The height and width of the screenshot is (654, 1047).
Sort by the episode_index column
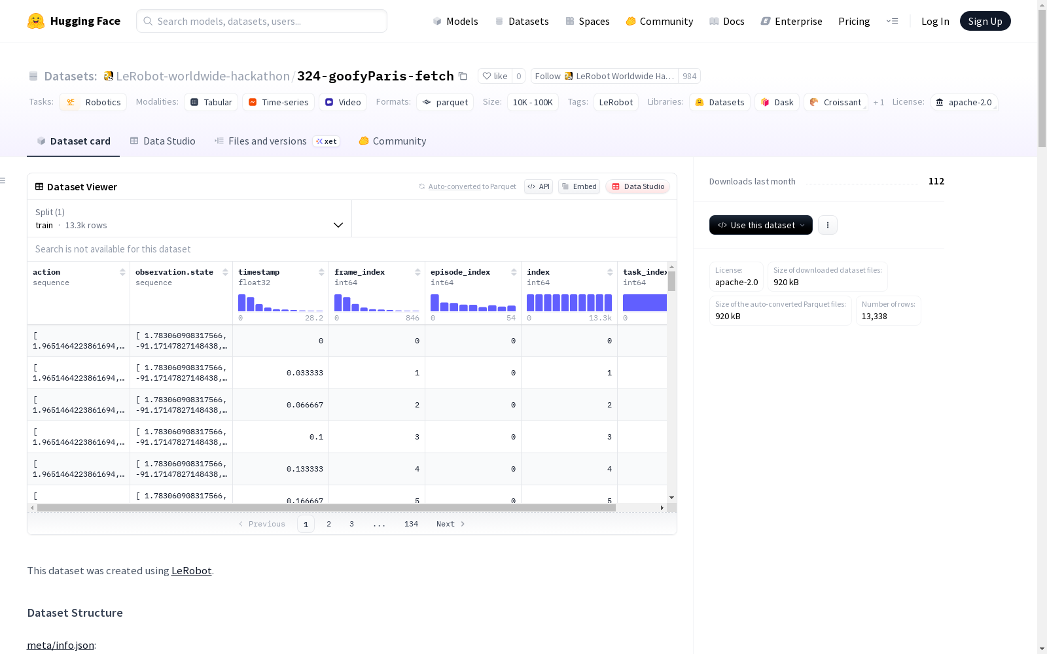point(514,272)
